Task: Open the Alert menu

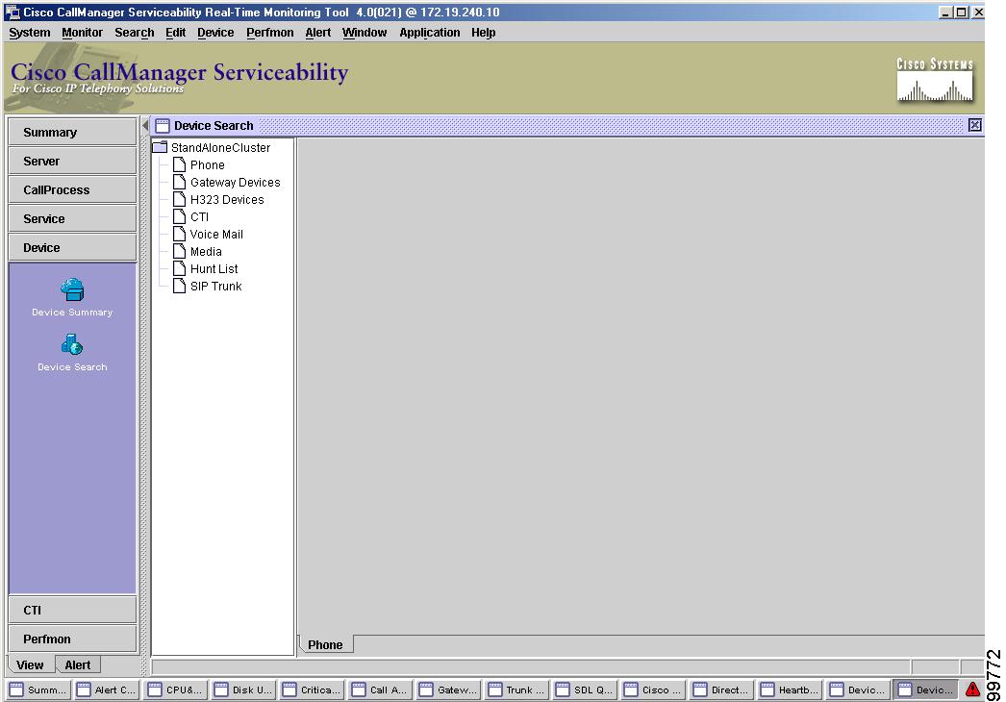Action: 318,33
